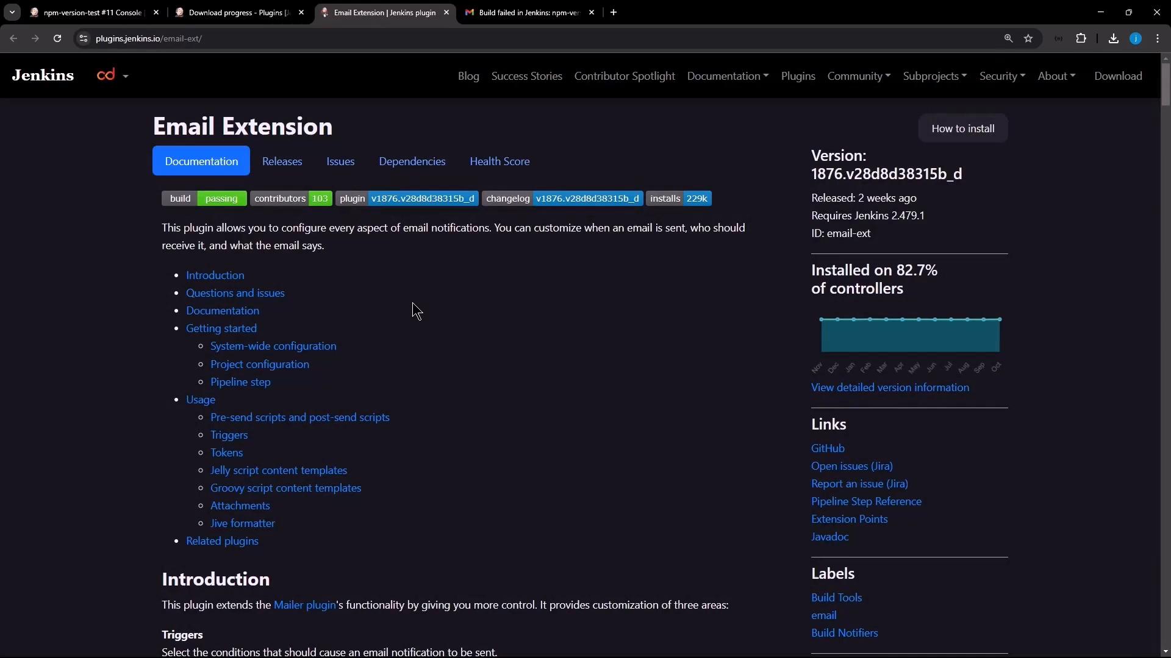Click the page vertical scrollbar thumb
The width and height of the screenshot is (1171, 658).
1166,84
